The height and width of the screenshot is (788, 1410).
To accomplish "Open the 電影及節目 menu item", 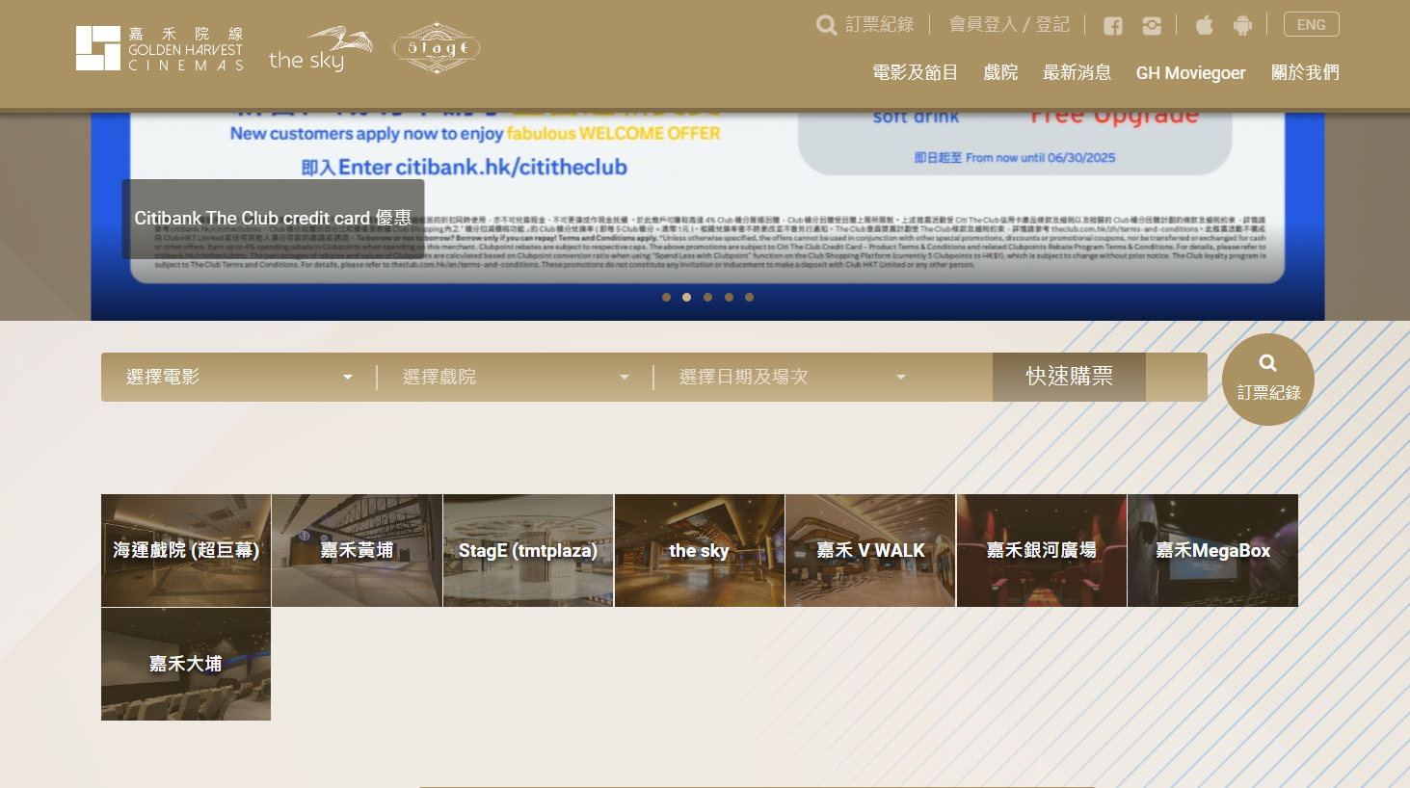I will (915, 73).
